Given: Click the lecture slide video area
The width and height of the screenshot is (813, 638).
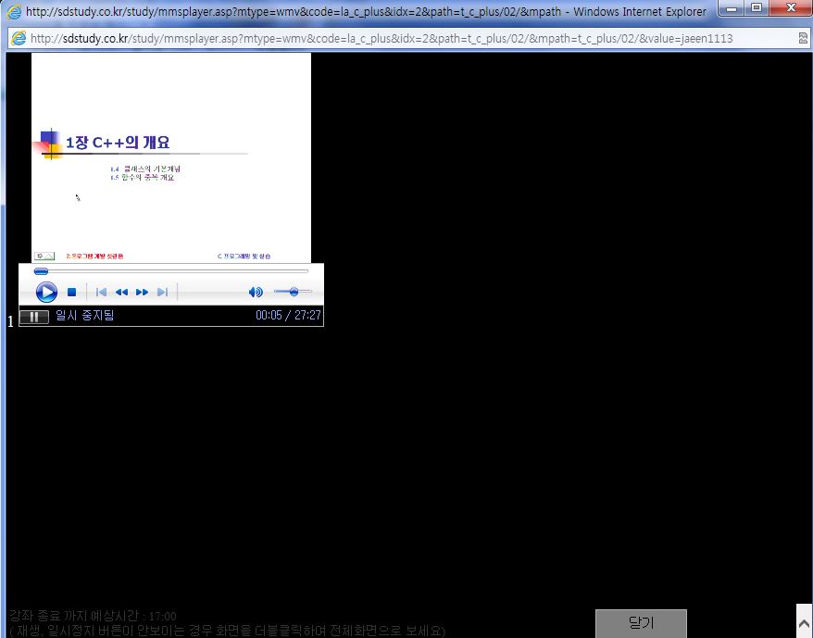Looking at the screenshot, I should coord(171,157).
